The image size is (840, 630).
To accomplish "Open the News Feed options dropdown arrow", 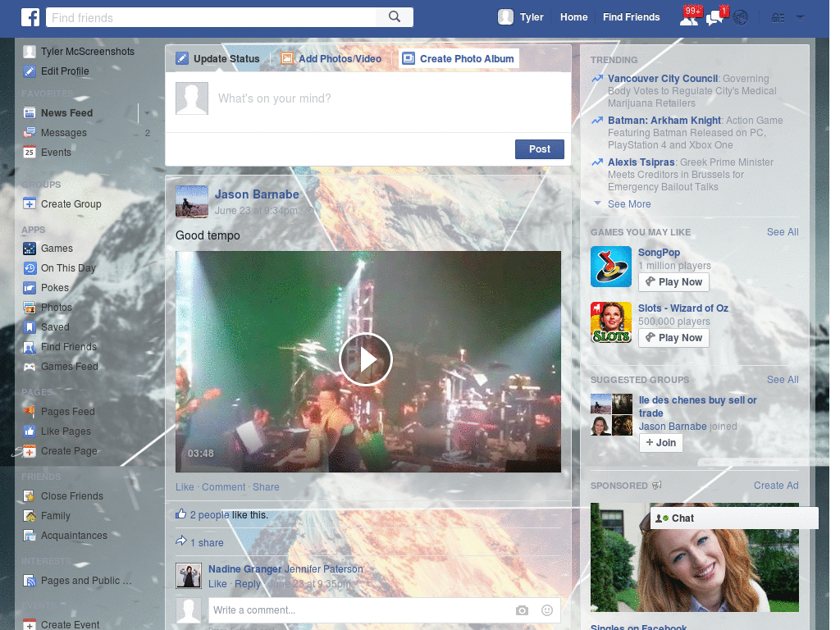I will (147, 112).
